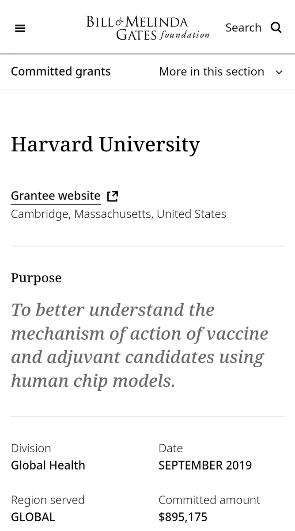The height and width of the screenshot is (531, 295).
Task: Expand the section chevron arrow
Action: tap(279, 72)
